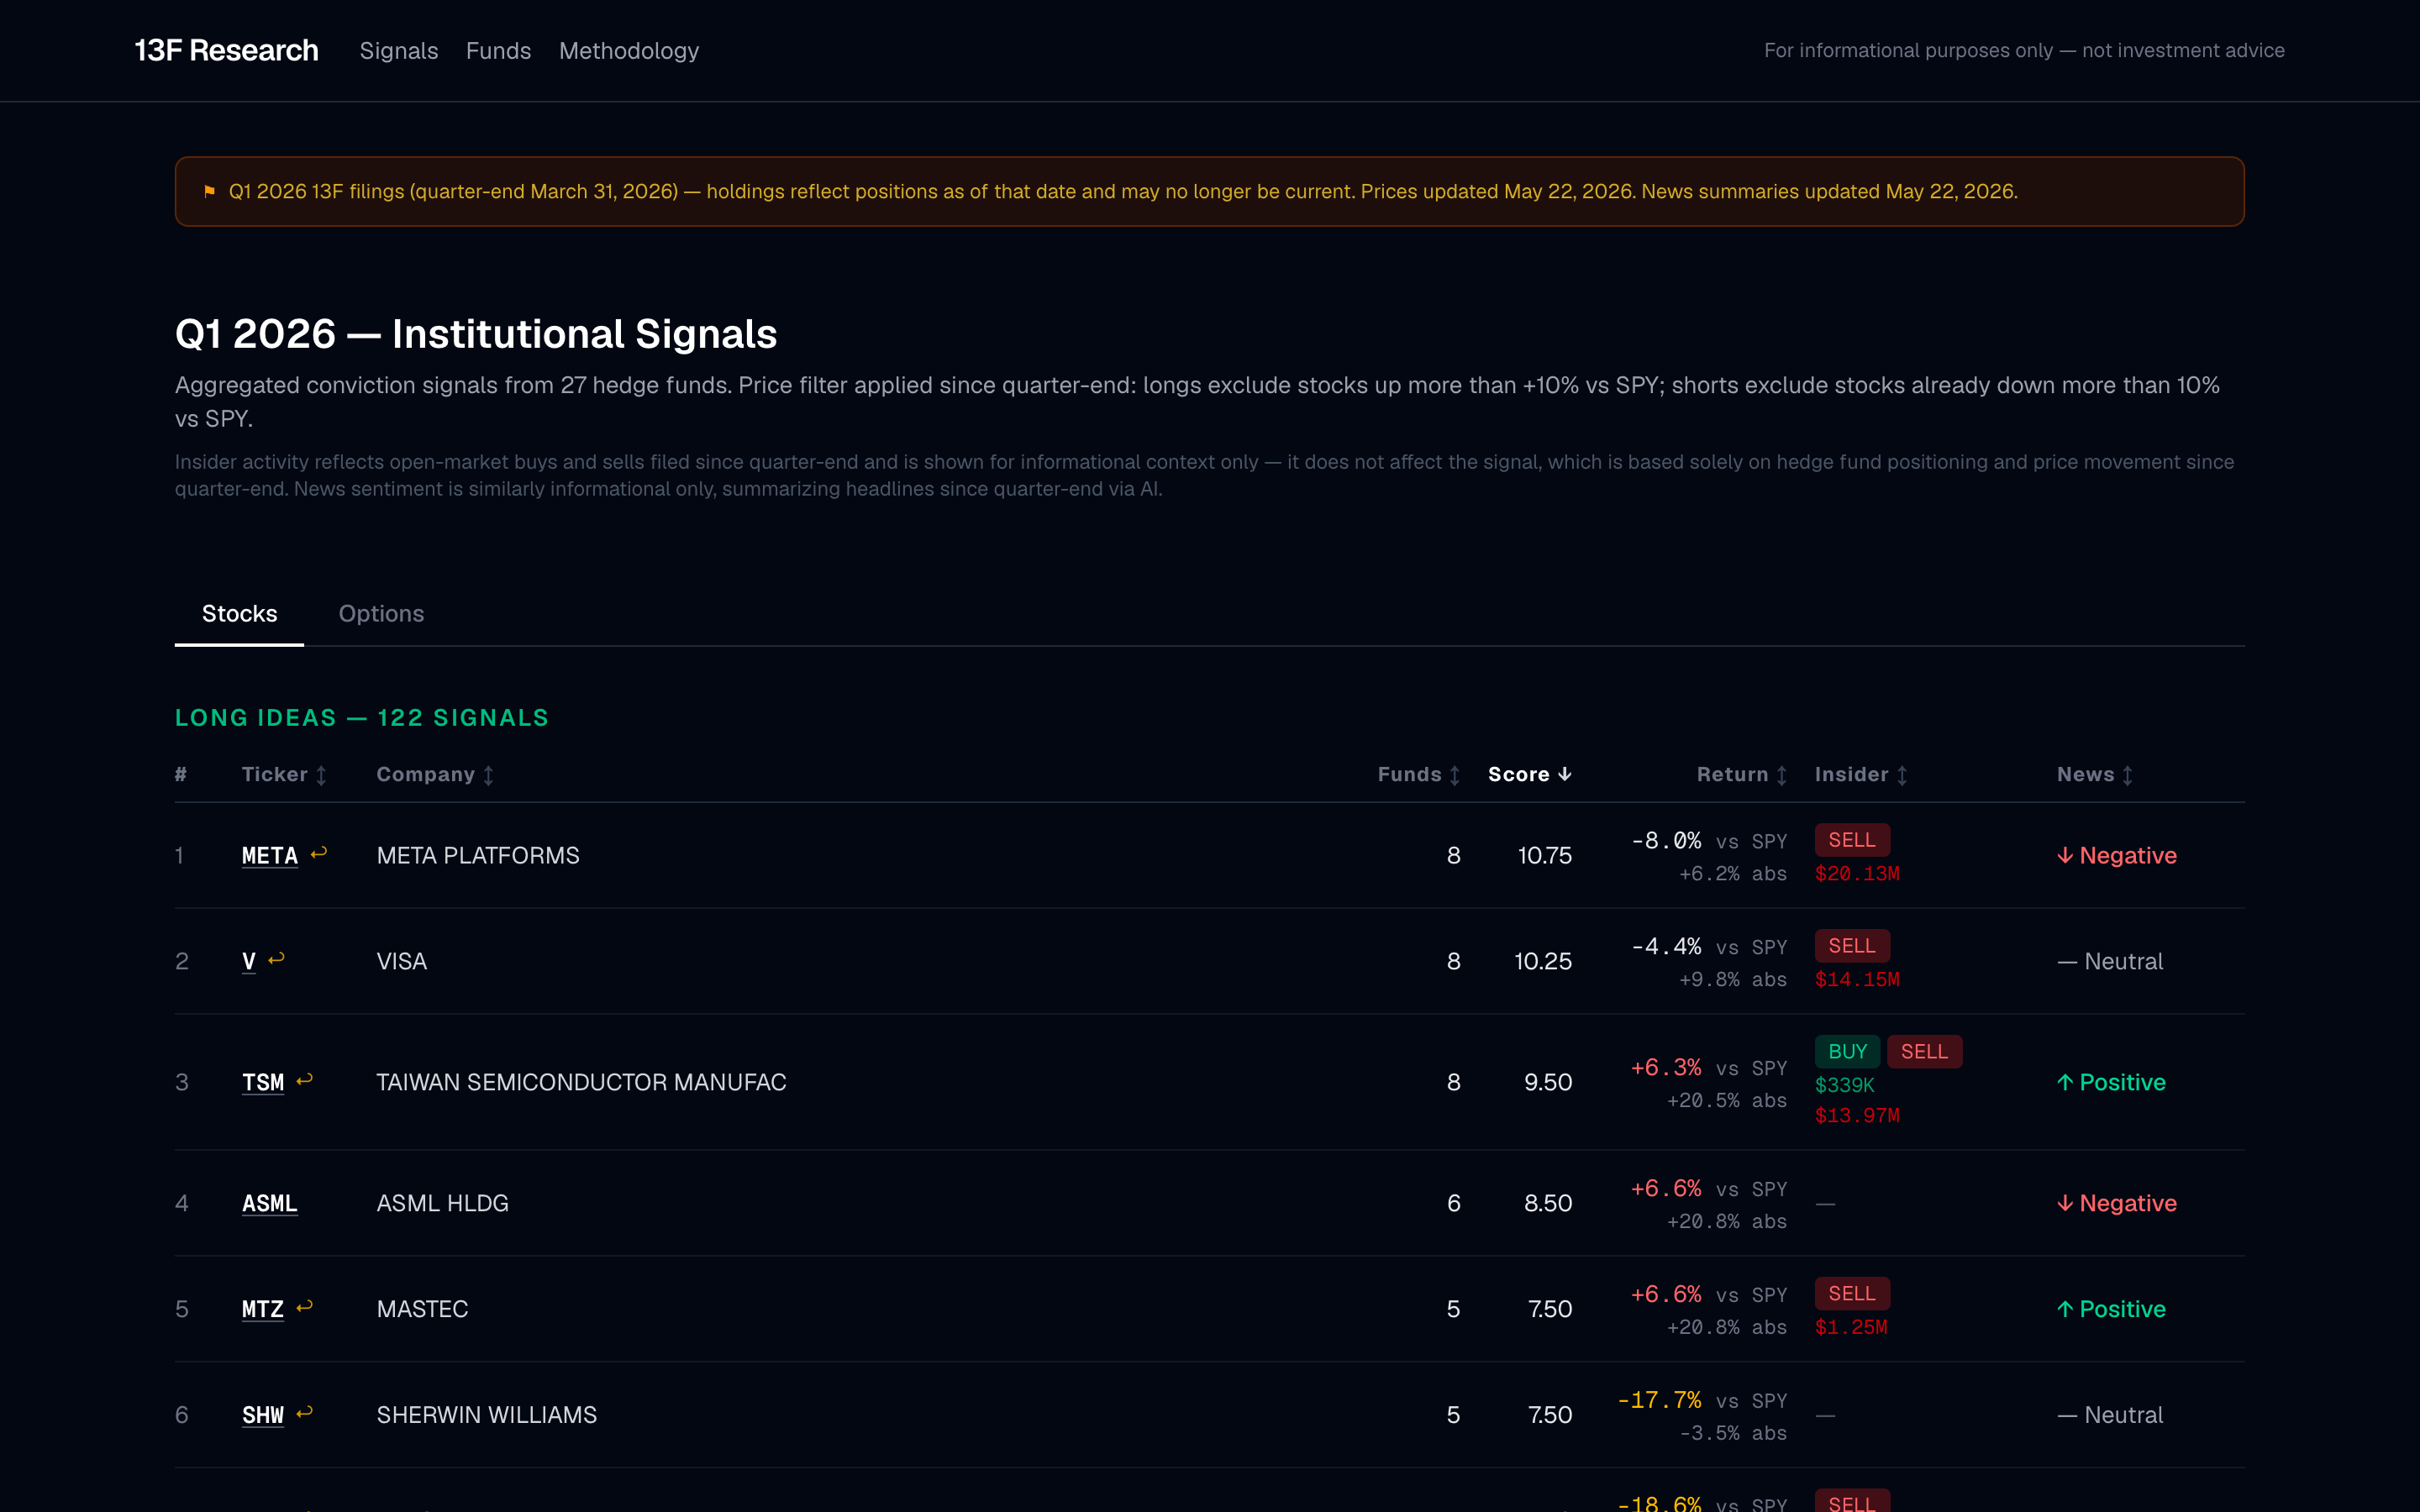This screenshot has width=2420, height=1512.
Task: Sort table by Funds column
Action: tap(1419, 775)
